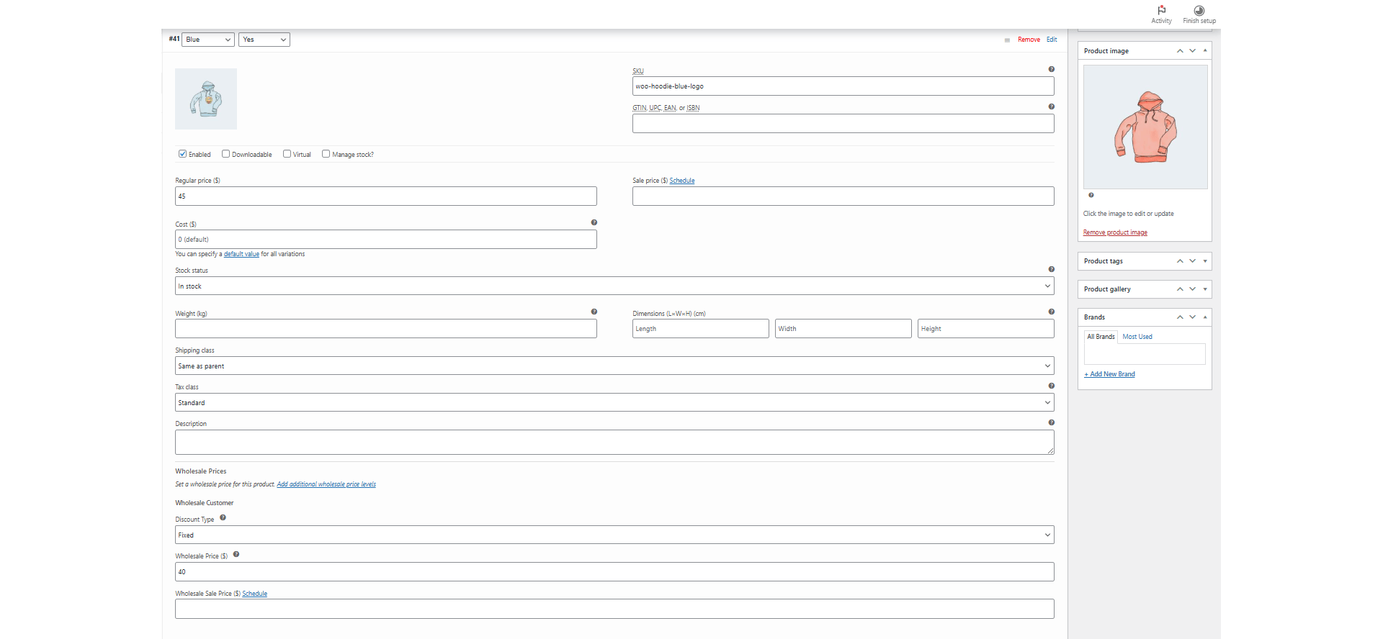Move Product gallery panel down
This screenshot has height=639, width=1383.
1193,289
